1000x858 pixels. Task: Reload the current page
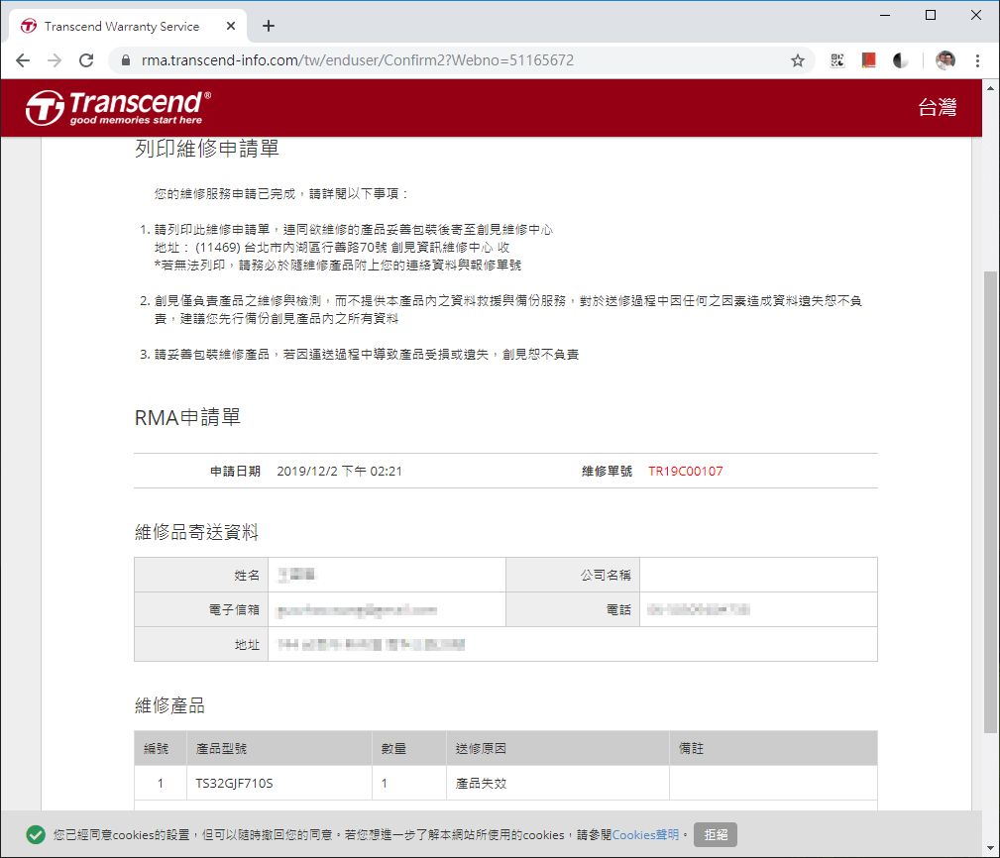click(86, 60)
